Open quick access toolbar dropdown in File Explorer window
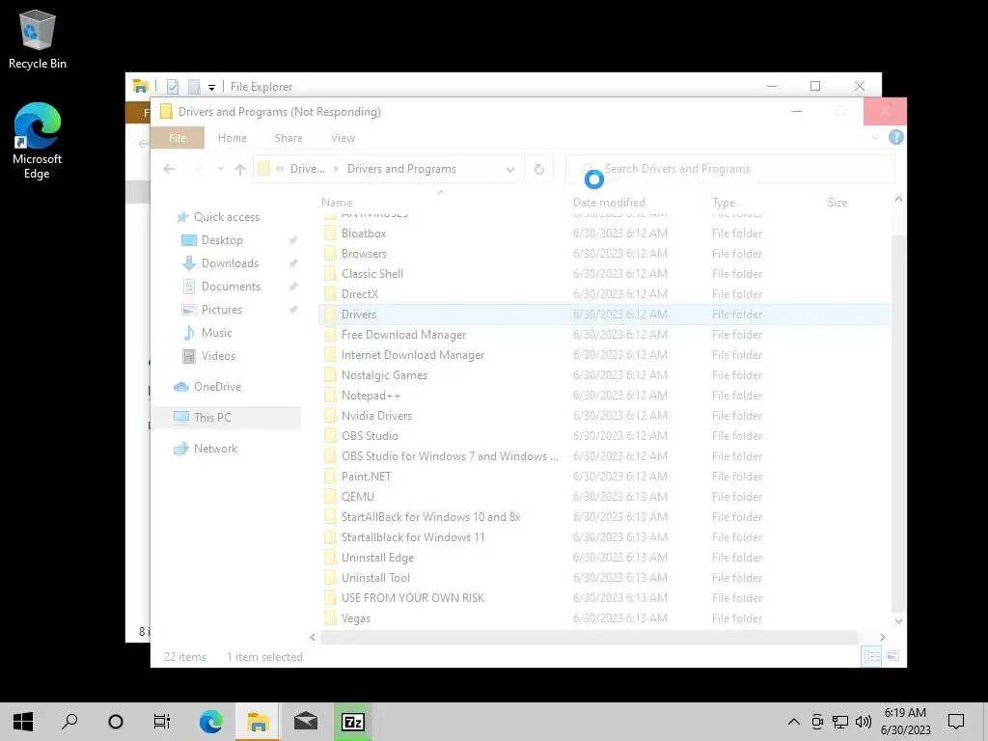Image resolution: width=988 pixels, height=741 pixels. coord(211,87)
